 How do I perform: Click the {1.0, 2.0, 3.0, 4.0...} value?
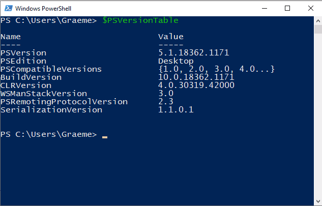216,69
